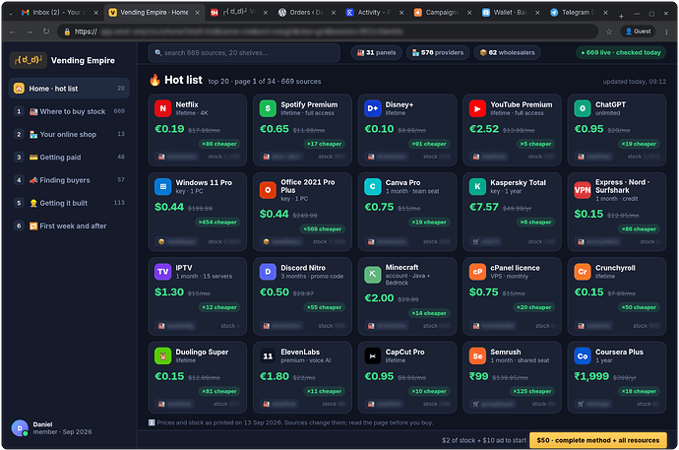Click the IPTV $1.30 price
This screenshot has height=450, width=679.
tap(169, 291)
